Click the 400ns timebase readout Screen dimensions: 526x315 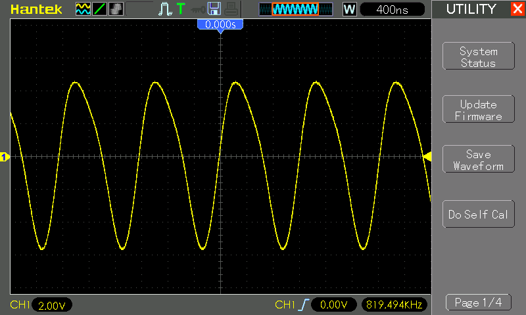(x=393, y=9)
